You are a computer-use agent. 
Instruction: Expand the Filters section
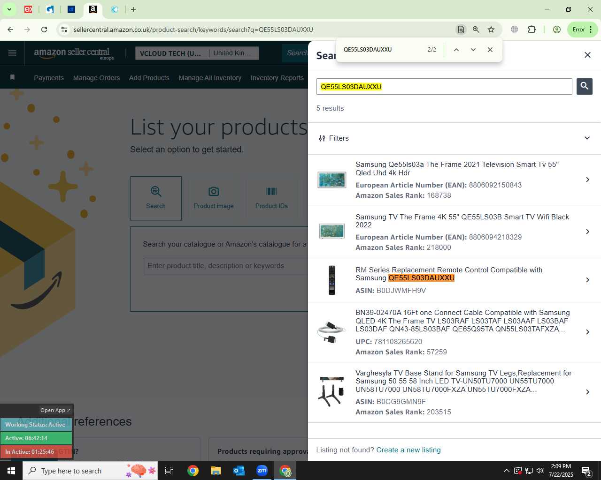click(454, 138)
